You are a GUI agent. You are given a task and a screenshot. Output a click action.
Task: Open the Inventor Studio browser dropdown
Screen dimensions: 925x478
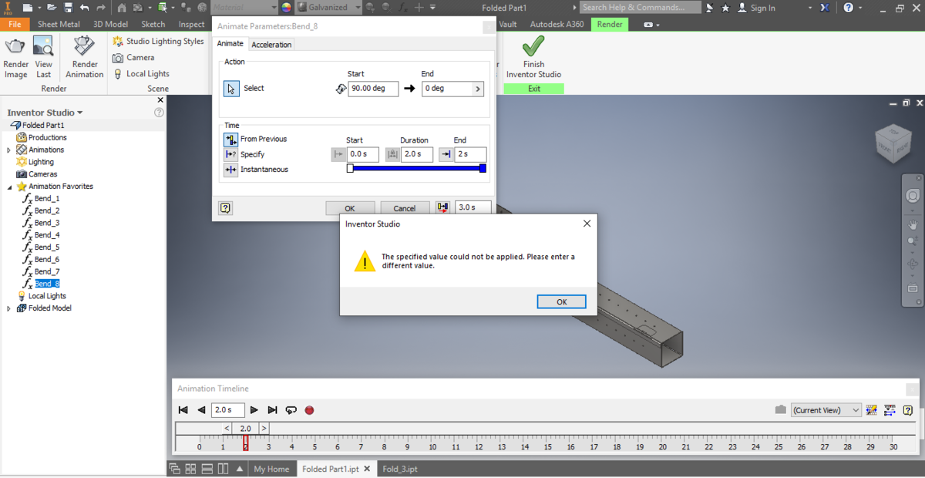[x=45, y=113]
